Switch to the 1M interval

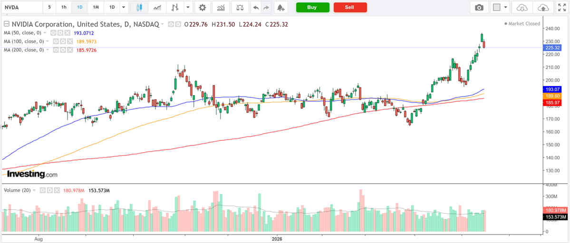(x=96, y=7)
